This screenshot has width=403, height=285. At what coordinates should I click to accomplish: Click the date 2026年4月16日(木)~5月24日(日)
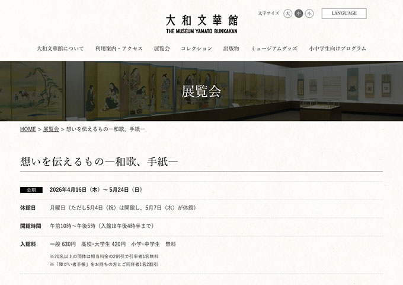[x=95, y=190]
